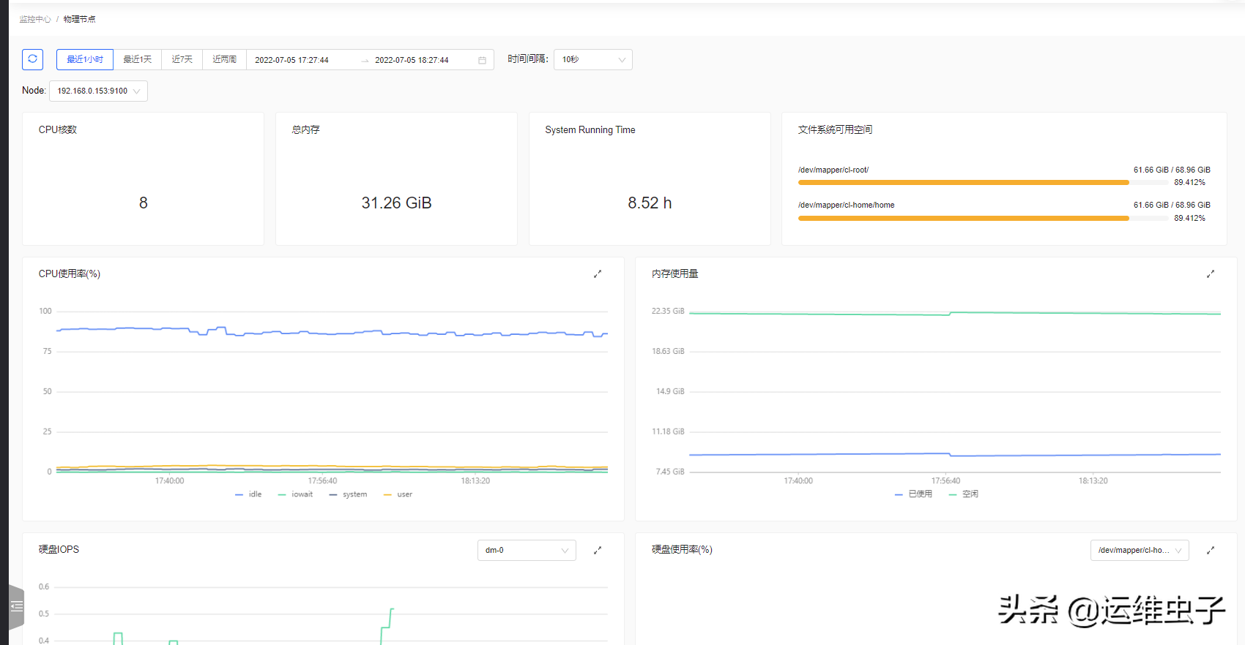This screenshot has width=1245, height=645.
Task: Click the 22.35 GiB axis label
Action: [668, 311]
